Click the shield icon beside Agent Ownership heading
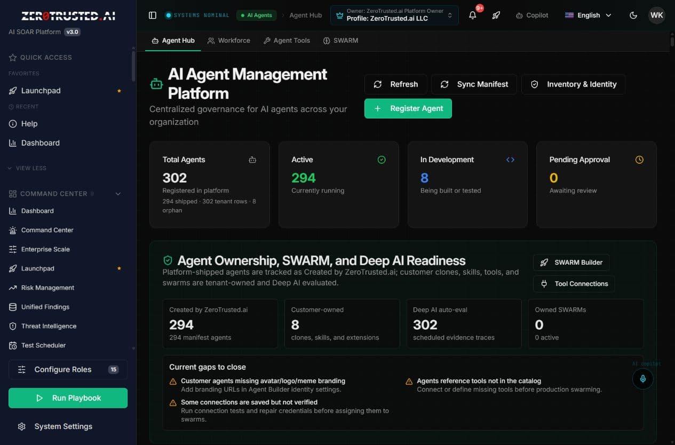 168,260
